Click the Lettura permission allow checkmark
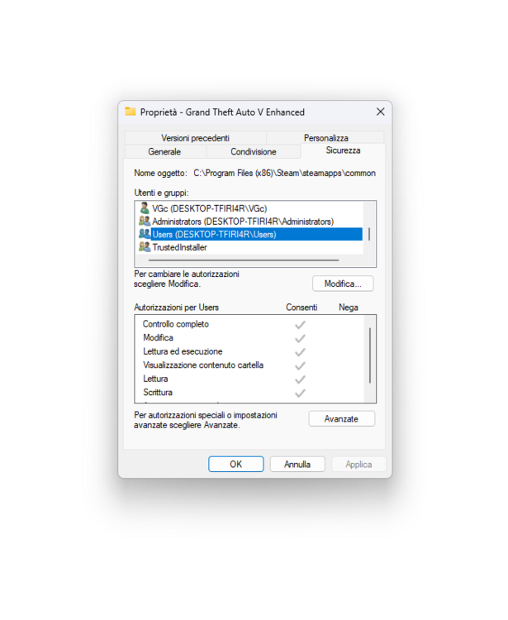 point(300,379)
